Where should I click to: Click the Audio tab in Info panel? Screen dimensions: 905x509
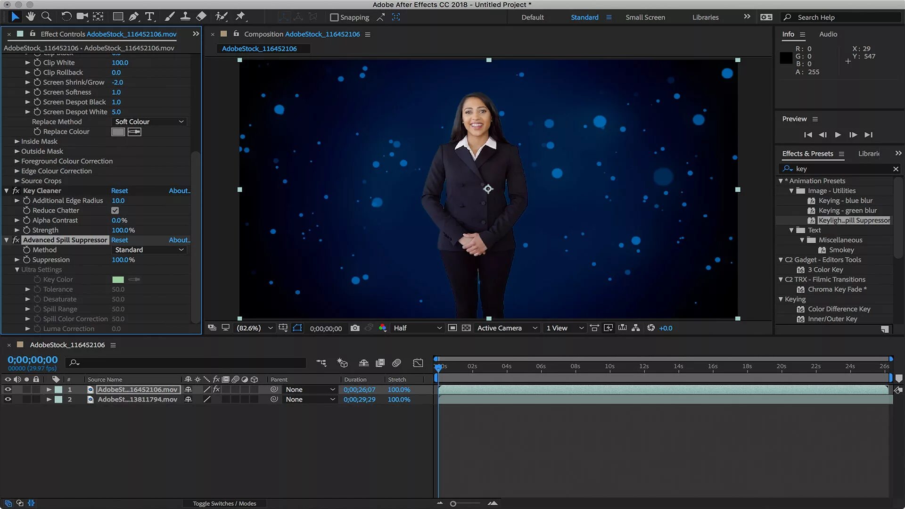[x=828, y=33]
